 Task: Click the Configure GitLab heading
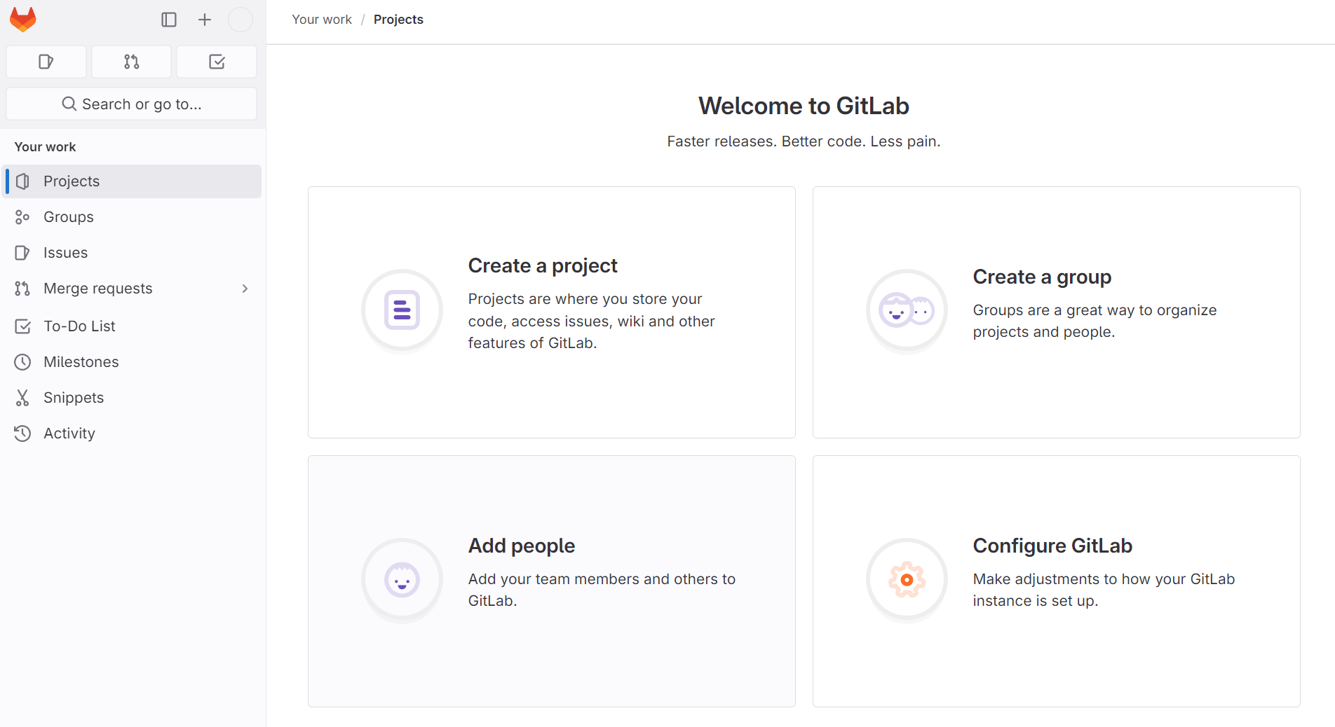[x=1052, y=546]
